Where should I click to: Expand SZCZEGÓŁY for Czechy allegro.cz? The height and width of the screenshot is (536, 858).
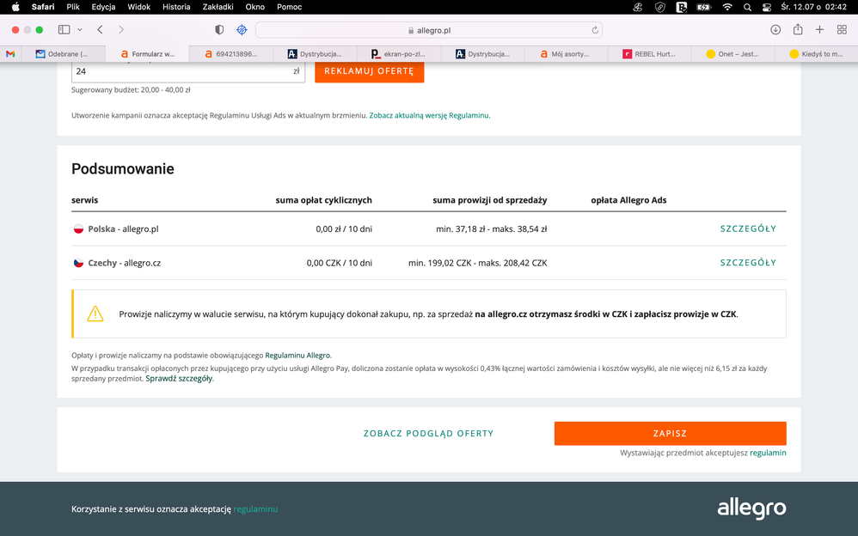[748, 263]
